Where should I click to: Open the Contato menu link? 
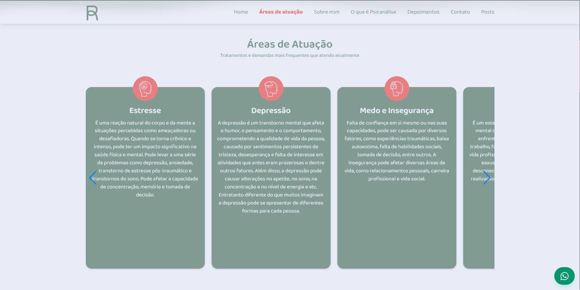pos(460,12)
